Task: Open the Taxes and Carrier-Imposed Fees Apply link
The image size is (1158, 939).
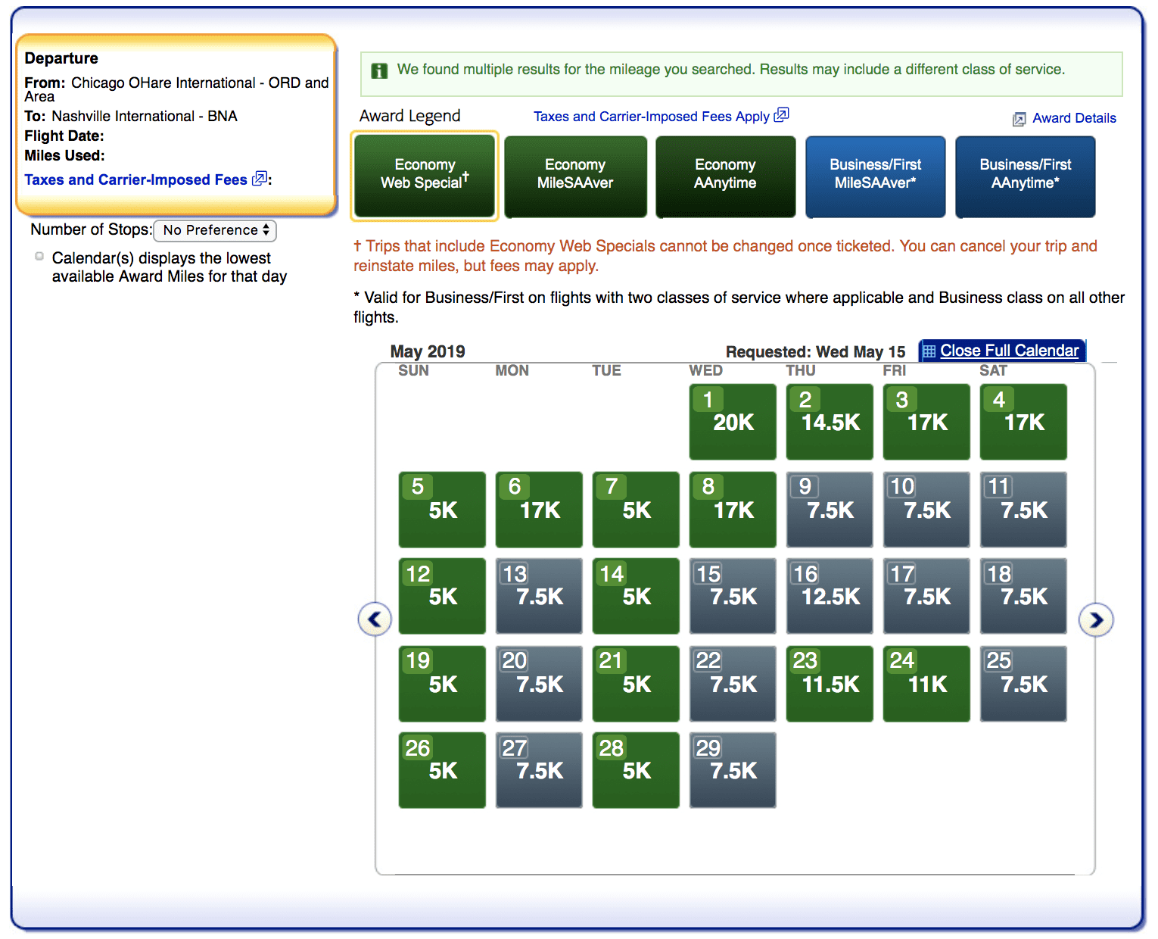Action: pos(652,116)
